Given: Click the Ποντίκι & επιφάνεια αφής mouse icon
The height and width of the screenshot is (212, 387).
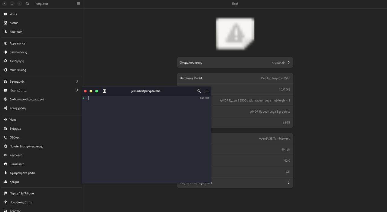Looking at the screenshot, I should pos(5,146).
